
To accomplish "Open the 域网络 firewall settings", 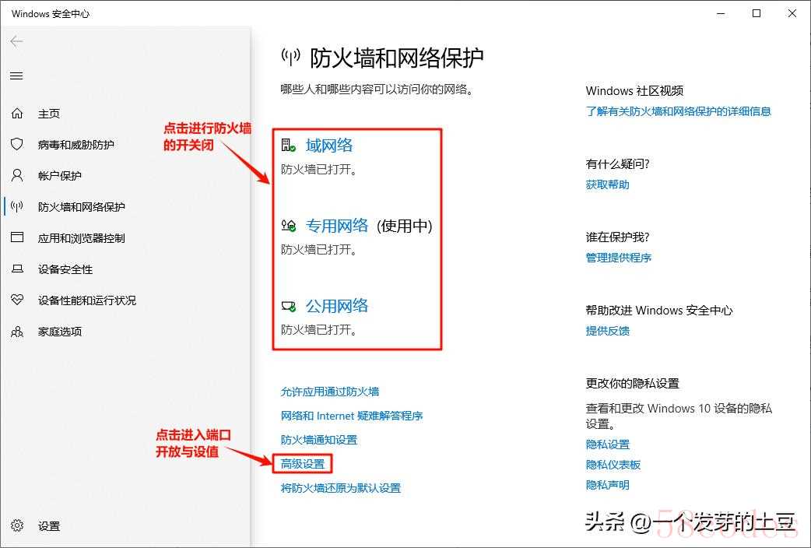I will point(329,146).
